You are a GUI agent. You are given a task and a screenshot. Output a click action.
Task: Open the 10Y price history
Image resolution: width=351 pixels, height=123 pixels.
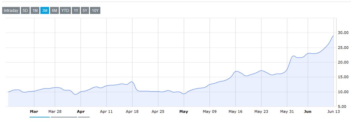click(x=95, y=11)
